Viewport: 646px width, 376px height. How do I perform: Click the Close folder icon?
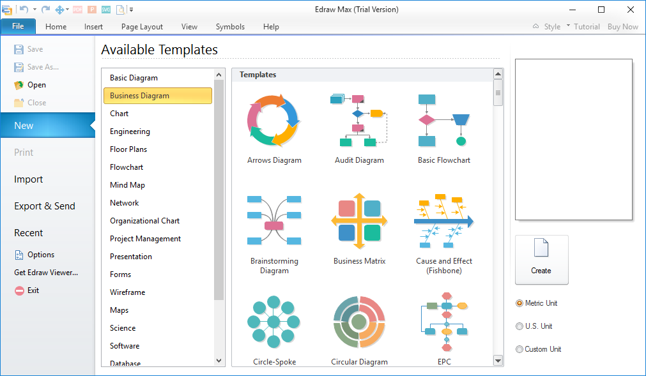click(x=19, y=103)
